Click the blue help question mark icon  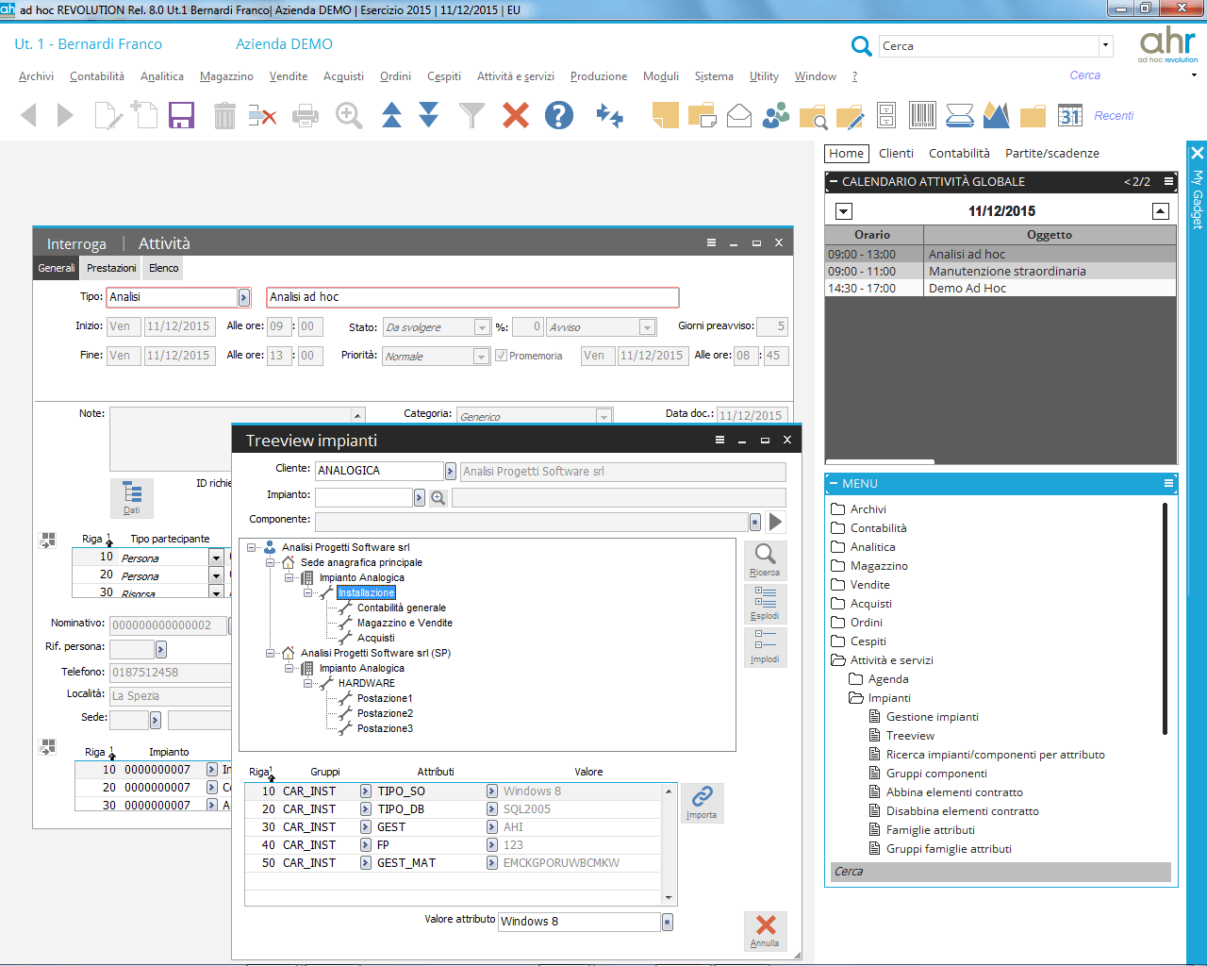click(x=559, y=115)
